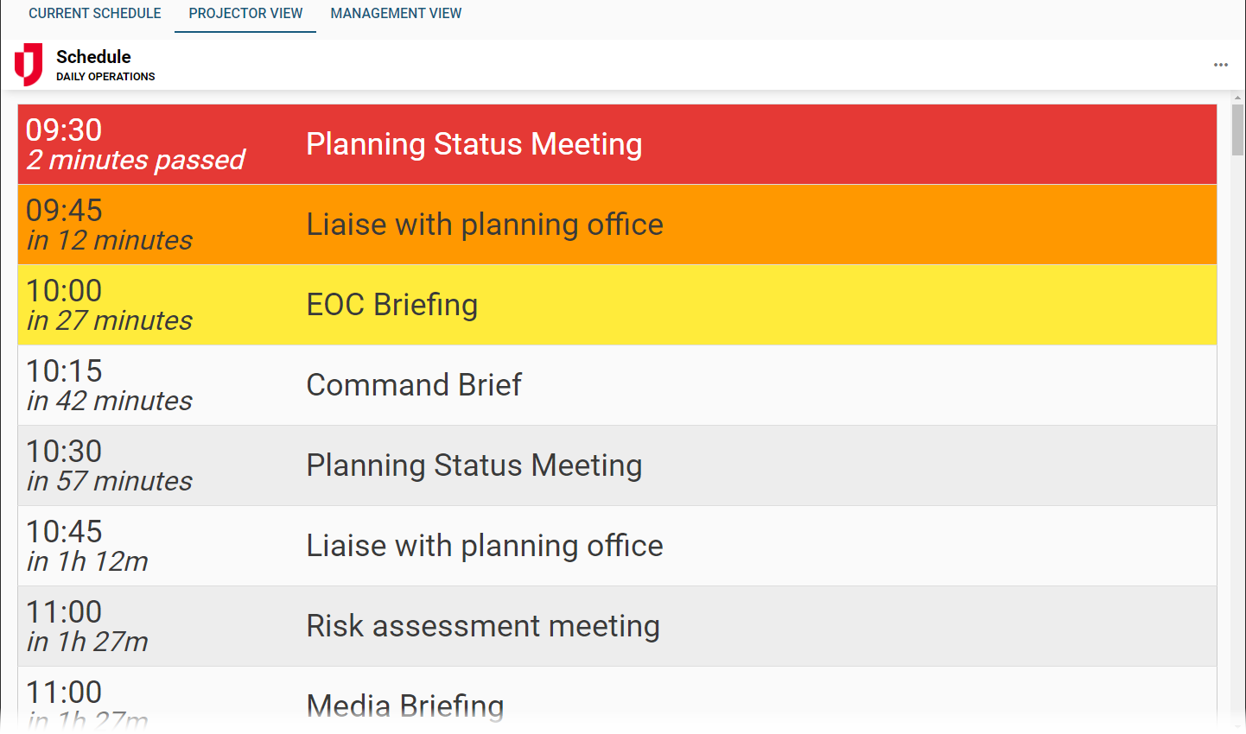Click the Media Briefing entry
1246x734 pixels.
pos(617,705)
